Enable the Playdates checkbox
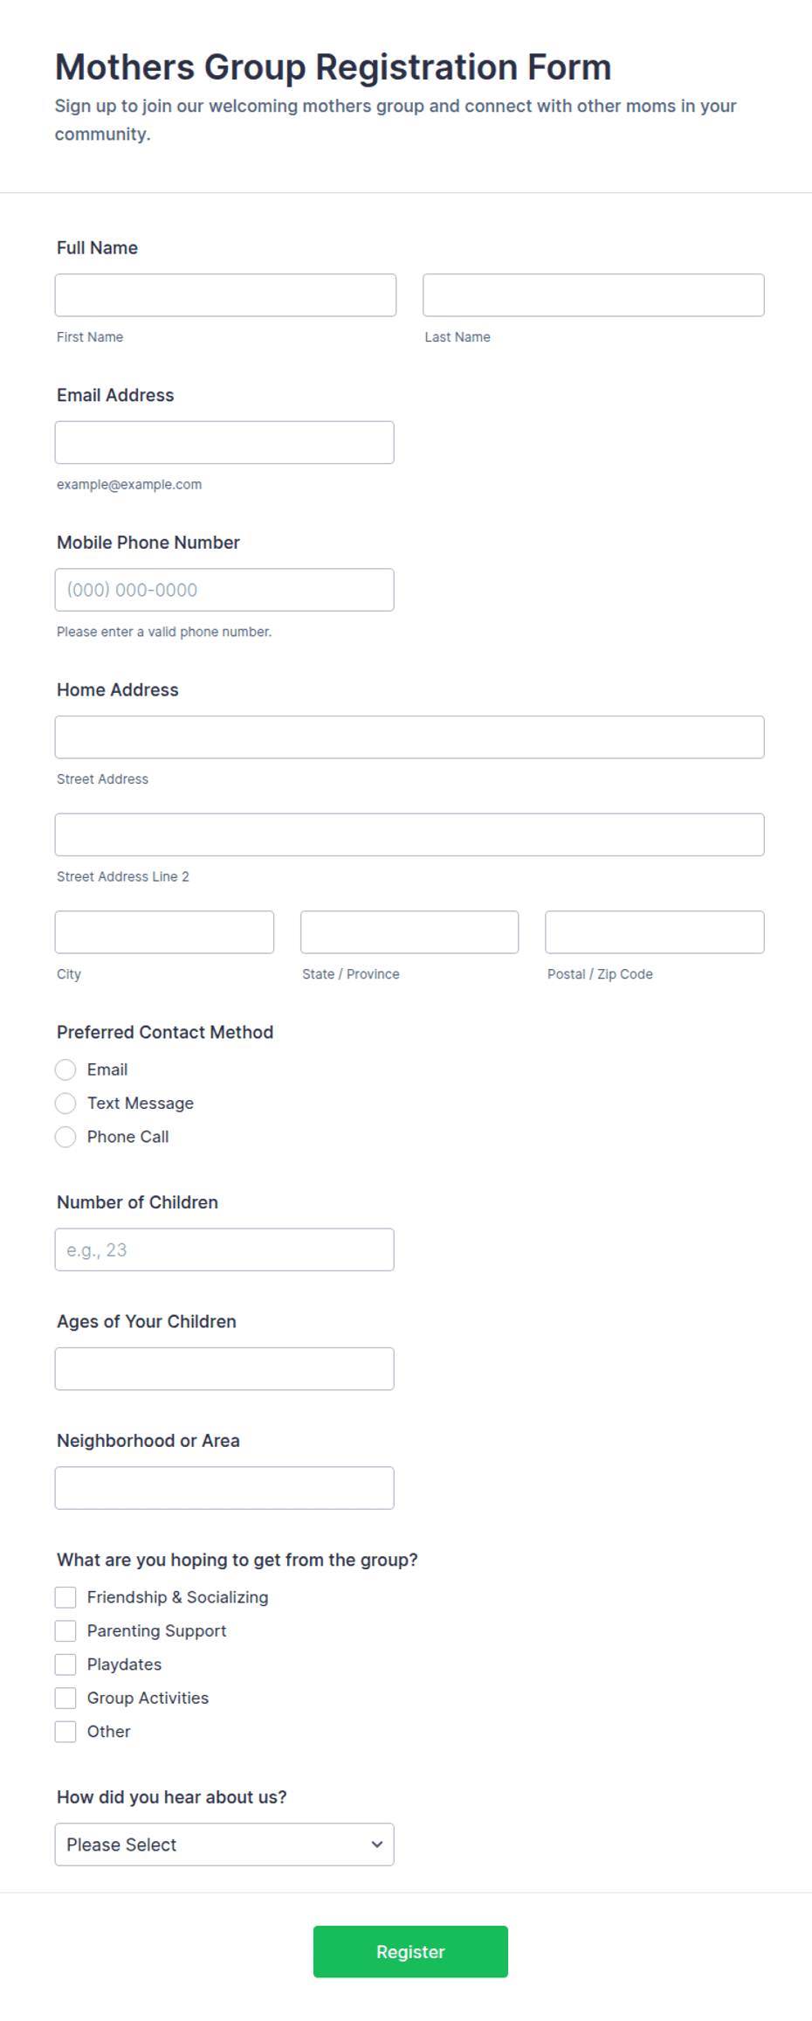This screenshot has width=812, height=2021. point(65,1665)
